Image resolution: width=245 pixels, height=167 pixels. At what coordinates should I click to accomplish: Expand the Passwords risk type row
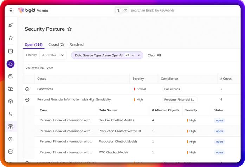[x=27, y=89]
